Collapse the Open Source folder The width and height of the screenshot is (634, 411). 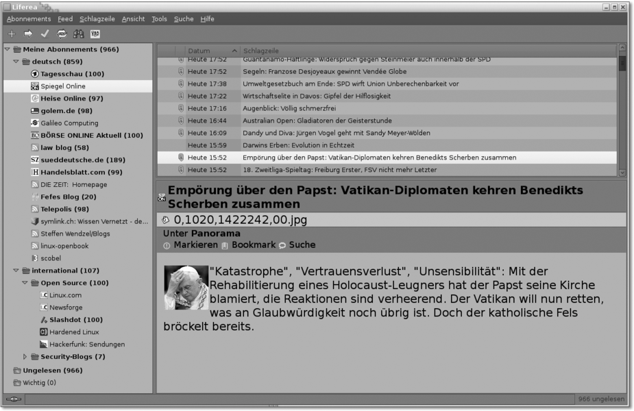(25, 282)
